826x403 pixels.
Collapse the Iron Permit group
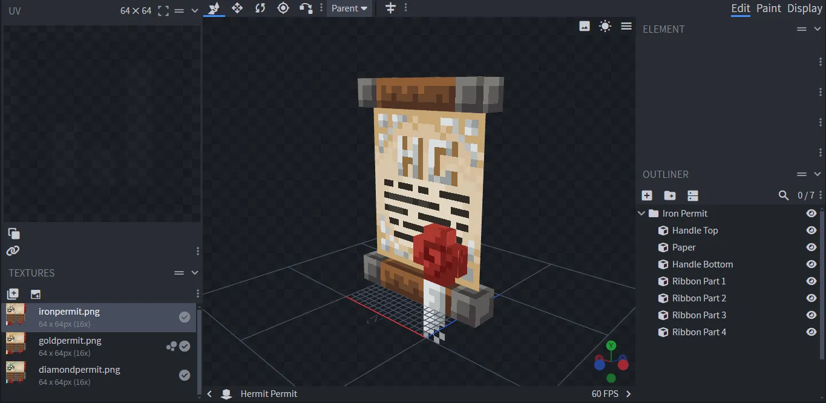click(x=641, y=213)
